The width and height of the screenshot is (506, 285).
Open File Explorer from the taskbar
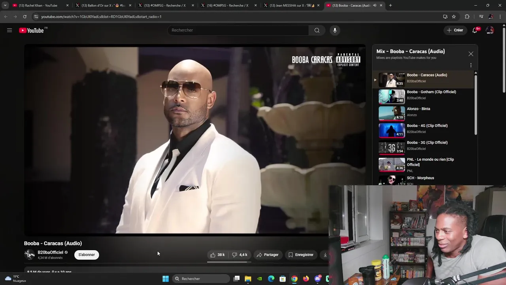(248, 279)
